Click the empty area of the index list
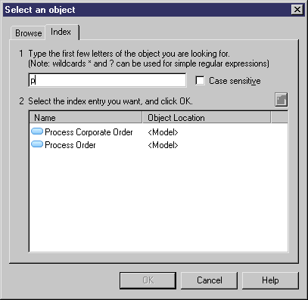Viewport: 308px width, 300px height. [158, 202]
